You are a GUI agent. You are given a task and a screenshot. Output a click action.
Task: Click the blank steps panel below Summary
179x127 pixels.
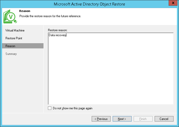pos(23,83)
